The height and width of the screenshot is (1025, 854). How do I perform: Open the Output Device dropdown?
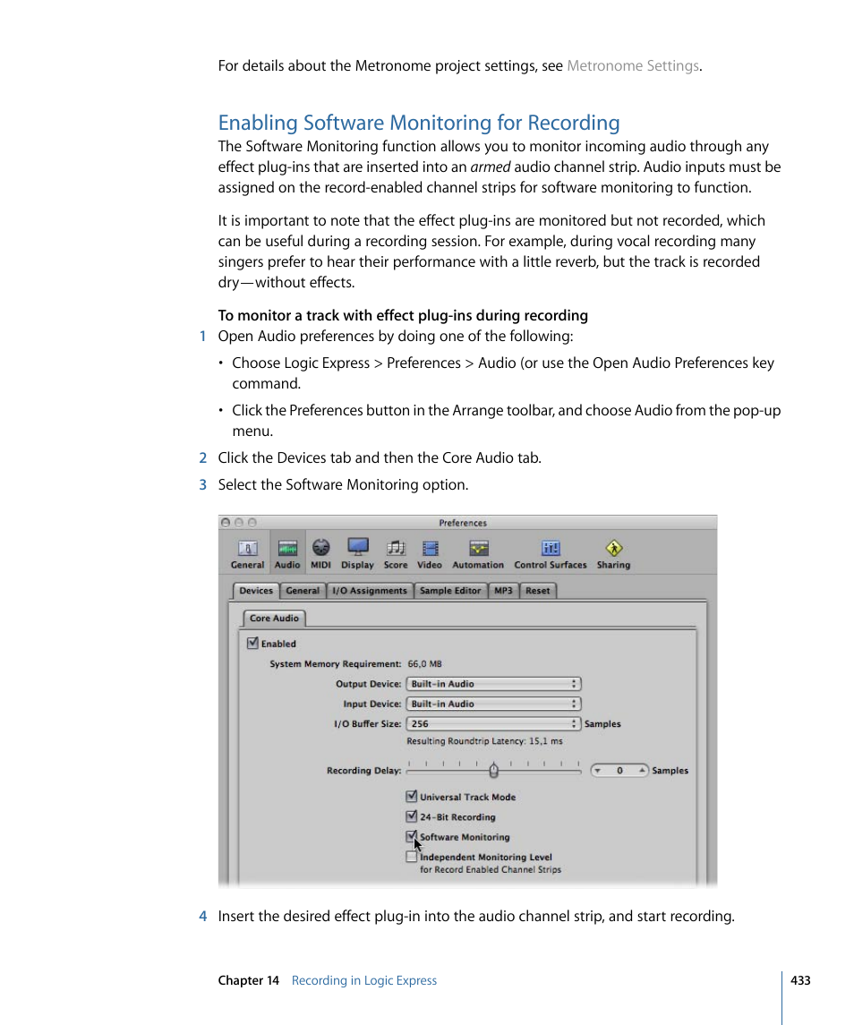494,684
